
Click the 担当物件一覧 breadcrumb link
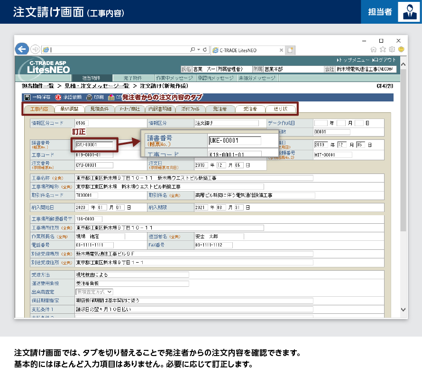tap(37, 86)
